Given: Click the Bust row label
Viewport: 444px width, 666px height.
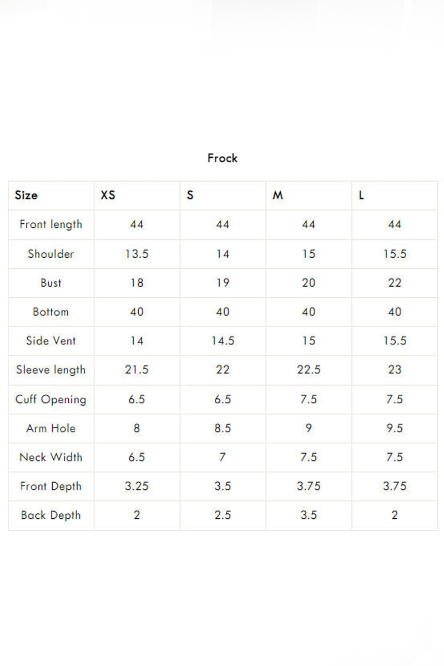Looking at the screenshot, I should click(x=51, y=283).
